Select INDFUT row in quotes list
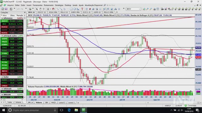This screenshot has height=113, width=202. click(12, 21)
